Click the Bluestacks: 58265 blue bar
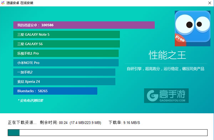 pos(55,91)
